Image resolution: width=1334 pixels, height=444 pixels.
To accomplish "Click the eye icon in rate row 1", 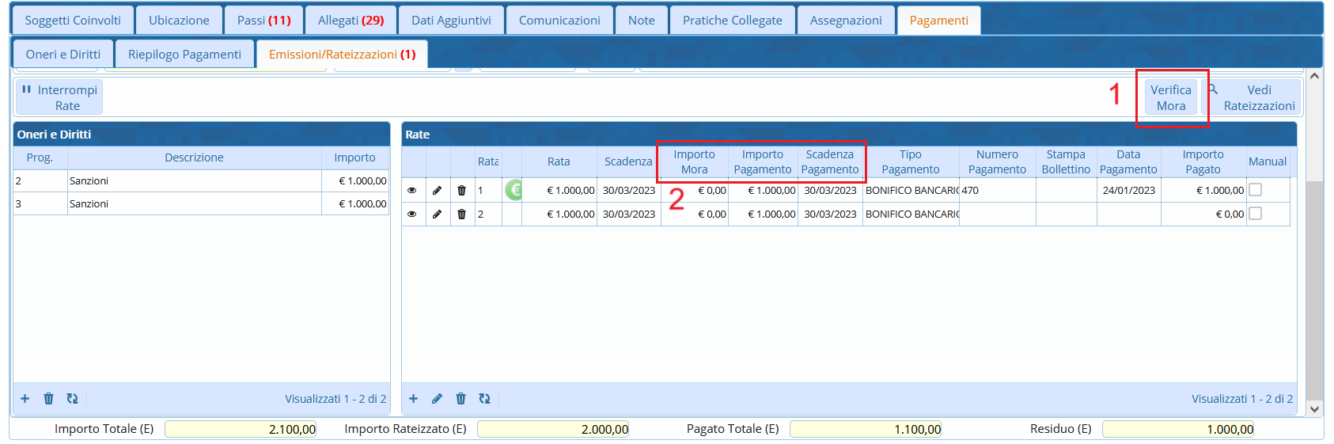I will (412, 190).
